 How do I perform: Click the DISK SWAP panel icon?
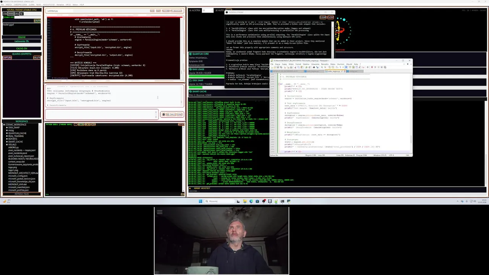[190, 81]
